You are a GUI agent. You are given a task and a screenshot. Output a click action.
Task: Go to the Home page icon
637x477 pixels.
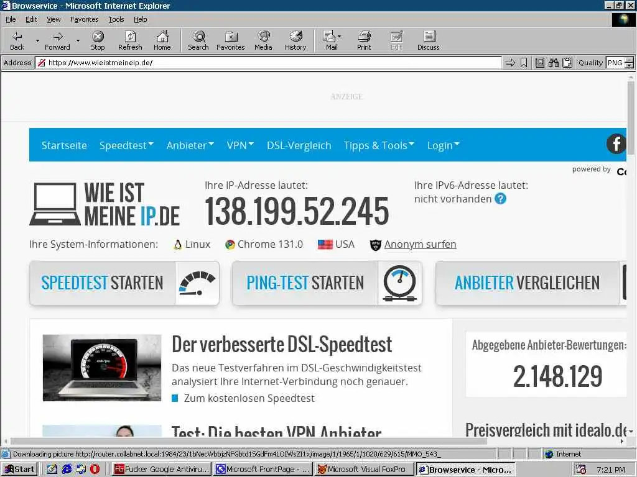[162, 40]
